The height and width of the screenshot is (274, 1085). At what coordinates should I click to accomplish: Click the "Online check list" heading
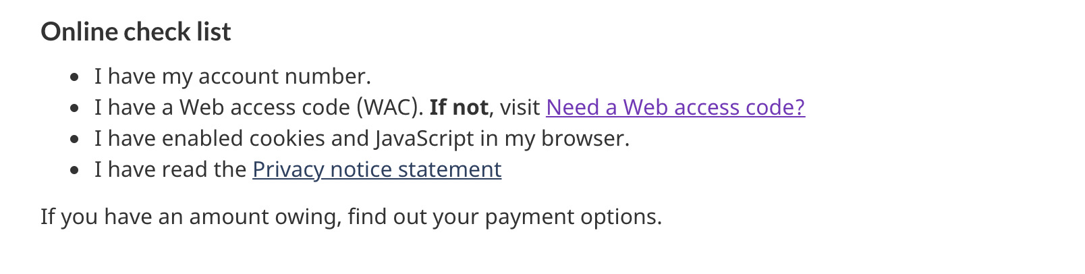[x=136, y=32]
